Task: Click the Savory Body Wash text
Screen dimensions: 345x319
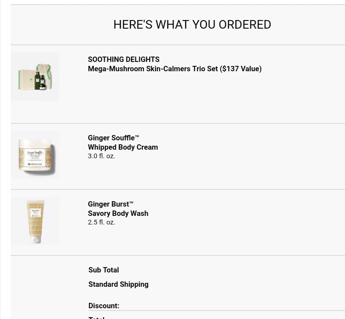Action: coord(118,213)
